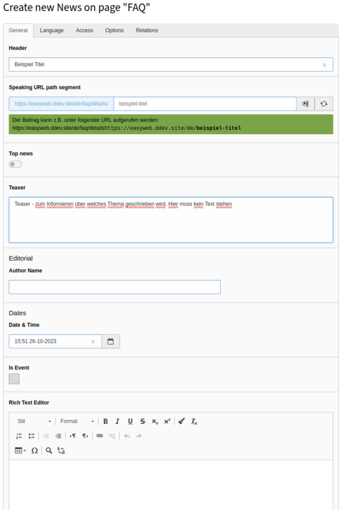Open the Stil dropdown

(x=34, y=421)
